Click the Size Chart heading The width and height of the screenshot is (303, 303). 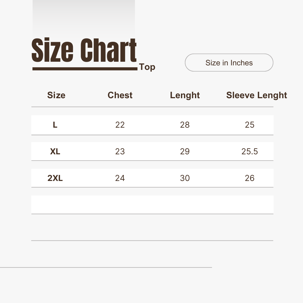84,50
